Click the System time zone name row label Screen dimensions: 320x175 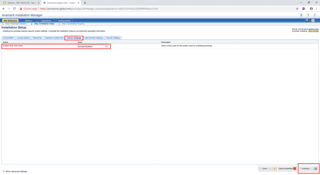[12, 46]
